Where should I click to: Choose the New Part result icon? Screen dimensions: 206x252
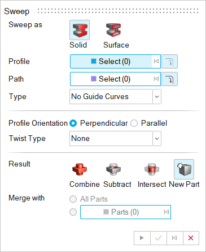click(184, 169)
